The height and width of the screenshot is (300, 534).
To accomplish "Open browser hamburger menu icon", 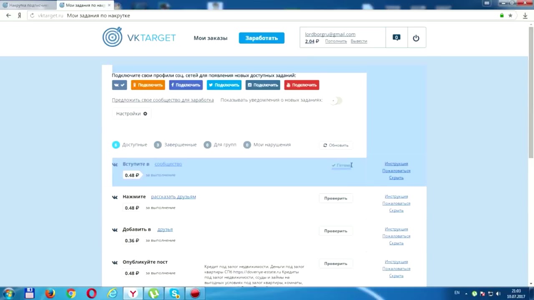I will pyautogui.click(x=487, y=3).
